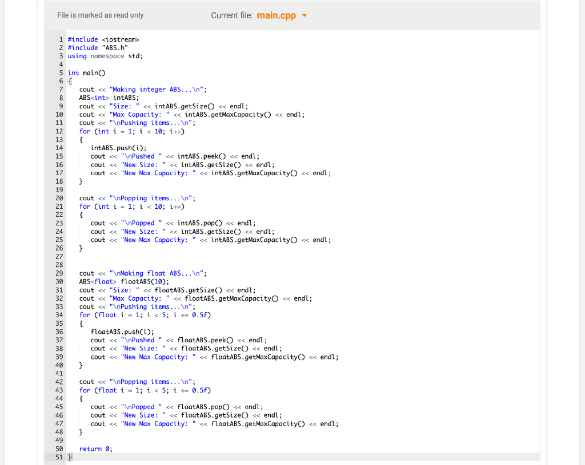Click the intABS.getSize() line 9
This screenshot has width=585, height=465.
(163, 106)
